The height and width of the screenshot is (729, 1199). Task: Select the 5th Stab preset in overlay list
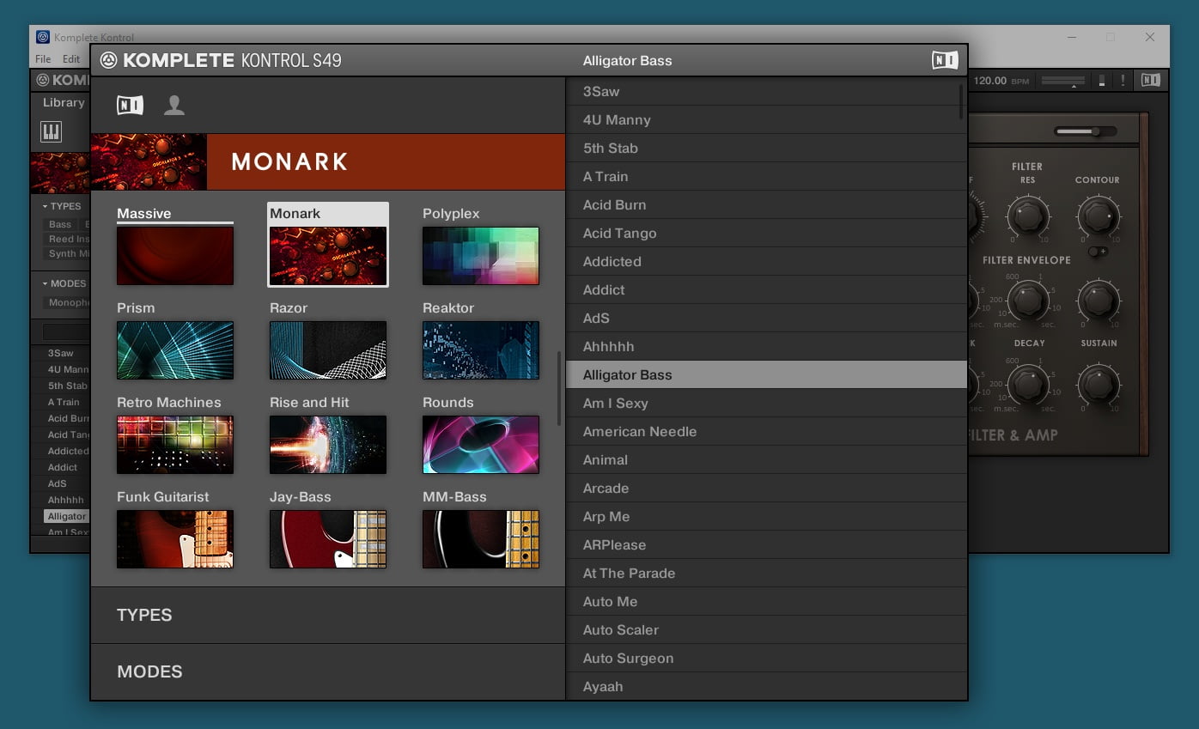tap(766, 149)
